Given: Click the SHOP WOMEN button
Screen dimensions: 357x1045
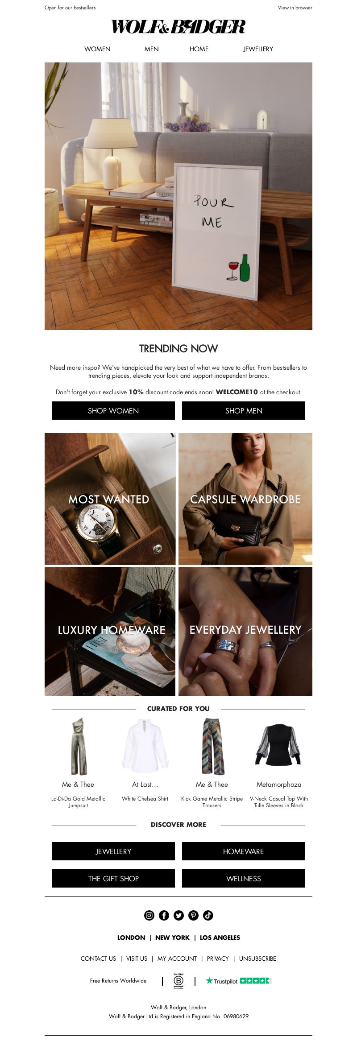Looking at the screenshot, I should [113, 411].
